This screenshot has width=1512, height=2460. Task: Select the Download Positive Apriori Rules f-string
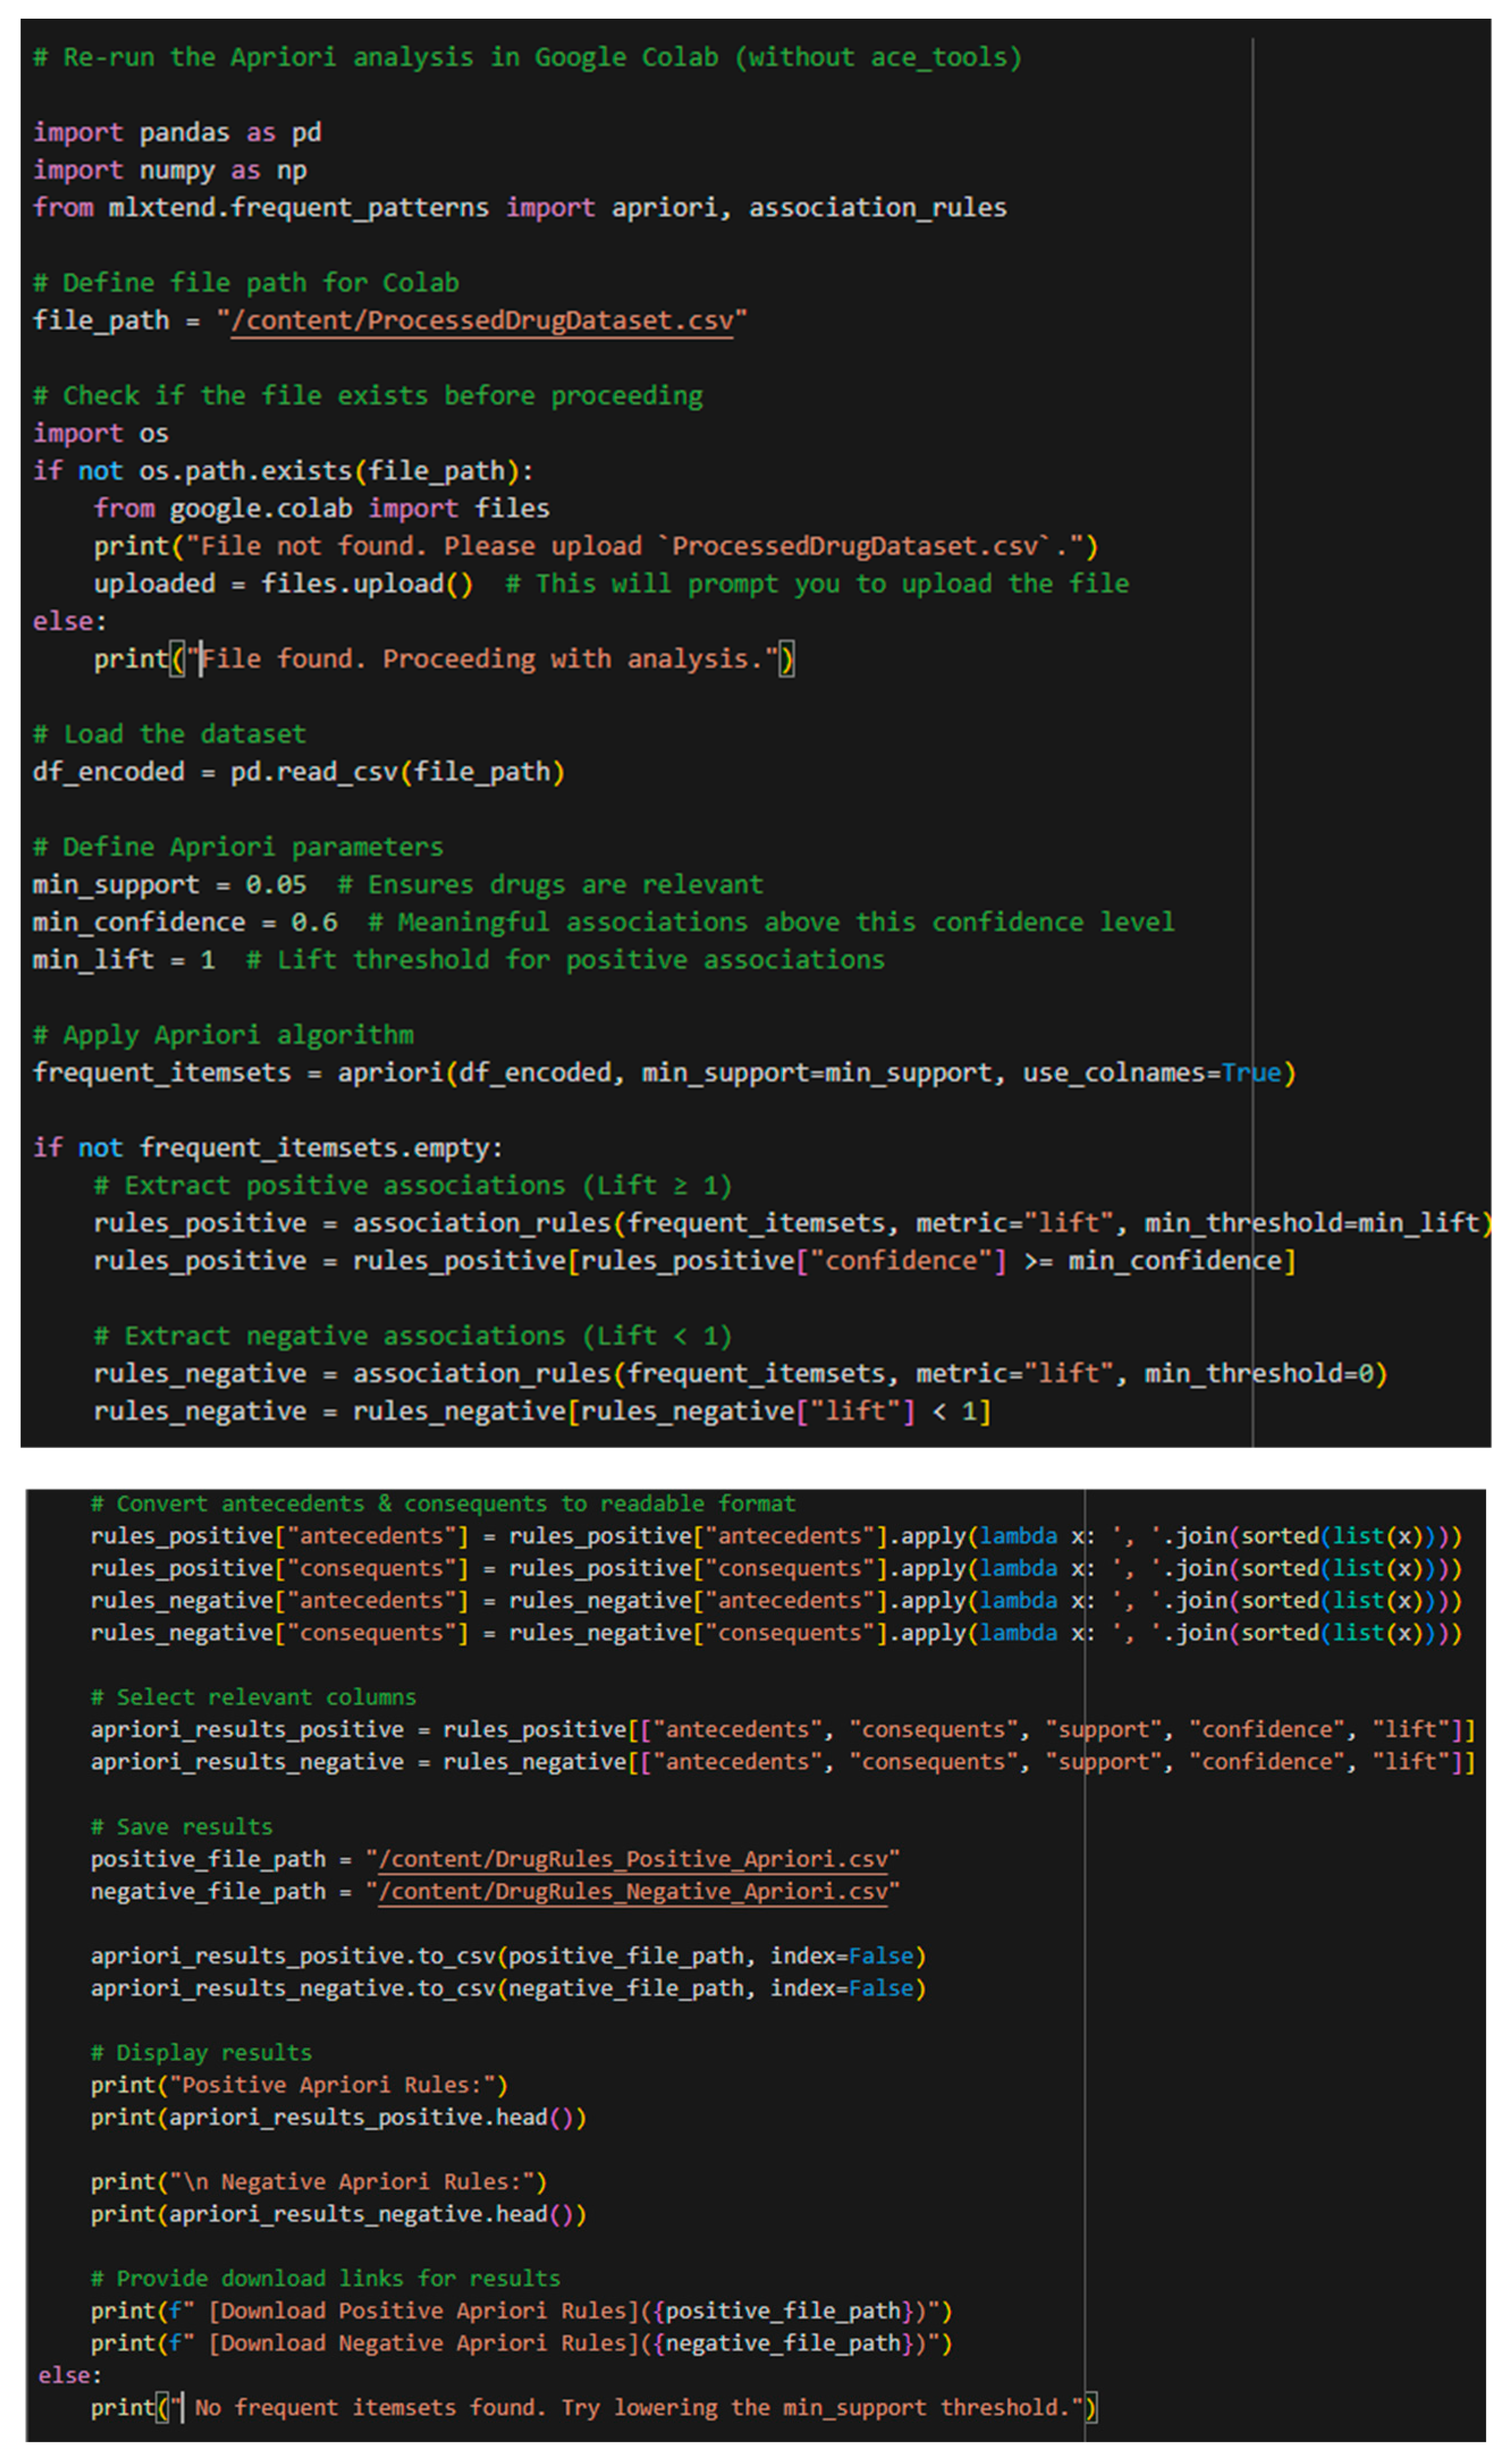point(520,2310)
